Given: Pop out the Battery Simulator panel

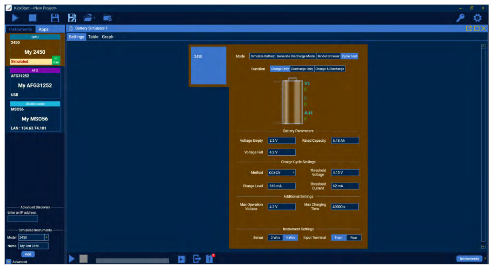Looking at the screenshot, I should pyautogui.click(x=469, y=28).
